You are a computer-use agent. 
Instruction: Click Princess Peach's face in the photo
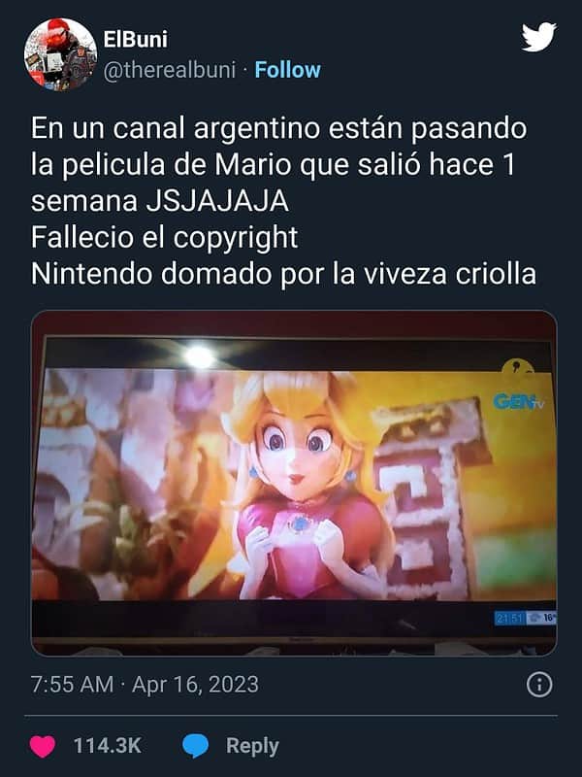pyautogui.click(x=296, y=451)
